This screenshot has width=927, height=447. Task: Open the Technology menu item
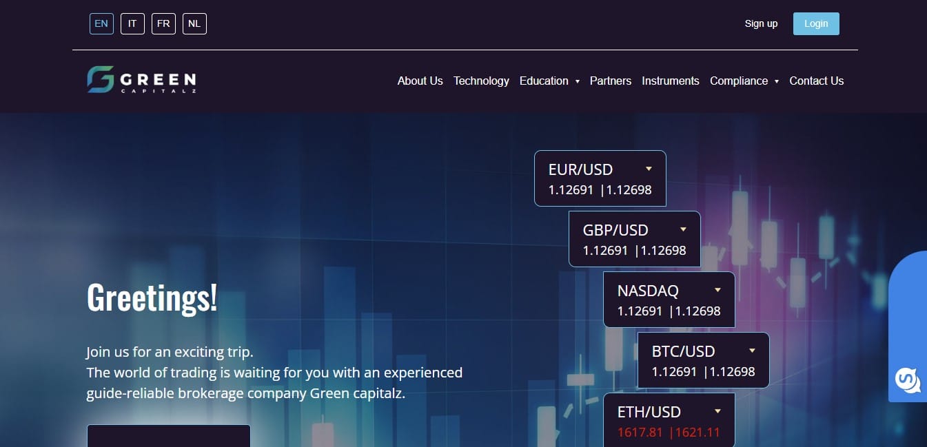click(x=481, y=81)
